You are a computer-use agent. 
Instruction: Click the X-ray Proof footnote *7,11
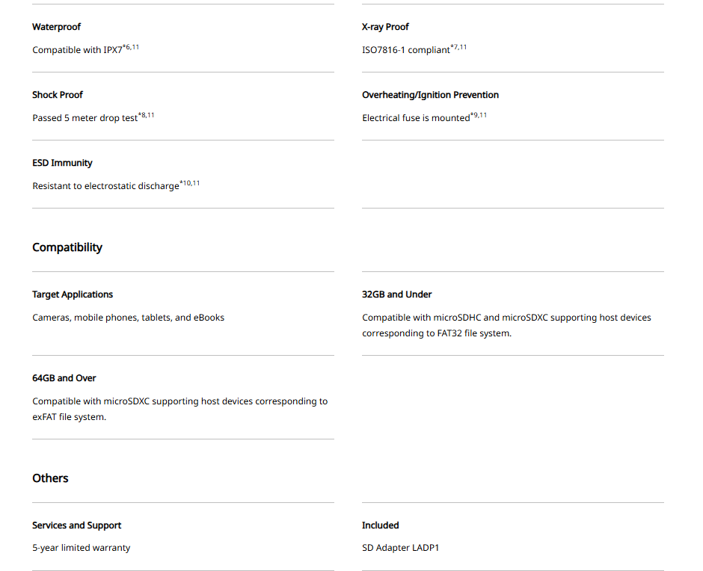458,47
